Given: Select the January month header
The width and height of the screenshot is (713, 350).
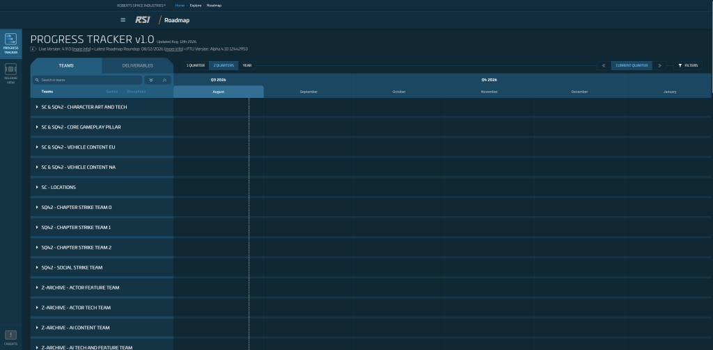Looking at the screenshot, I should tap(669, 92).
